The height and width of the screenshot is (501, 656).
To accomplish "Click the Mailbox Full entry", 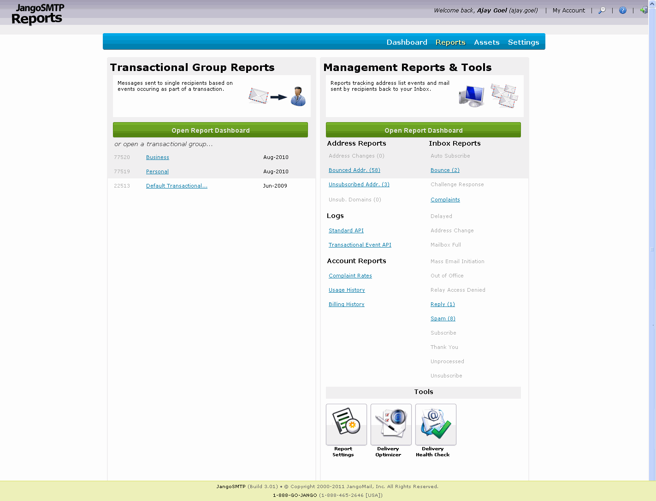I will point(445,245).
